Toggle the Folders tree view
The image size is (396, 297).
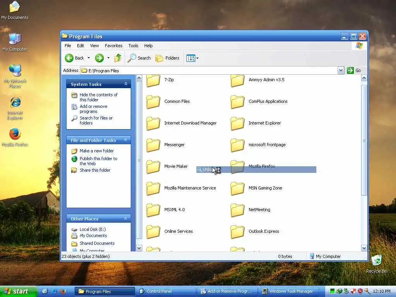(167, 58)
